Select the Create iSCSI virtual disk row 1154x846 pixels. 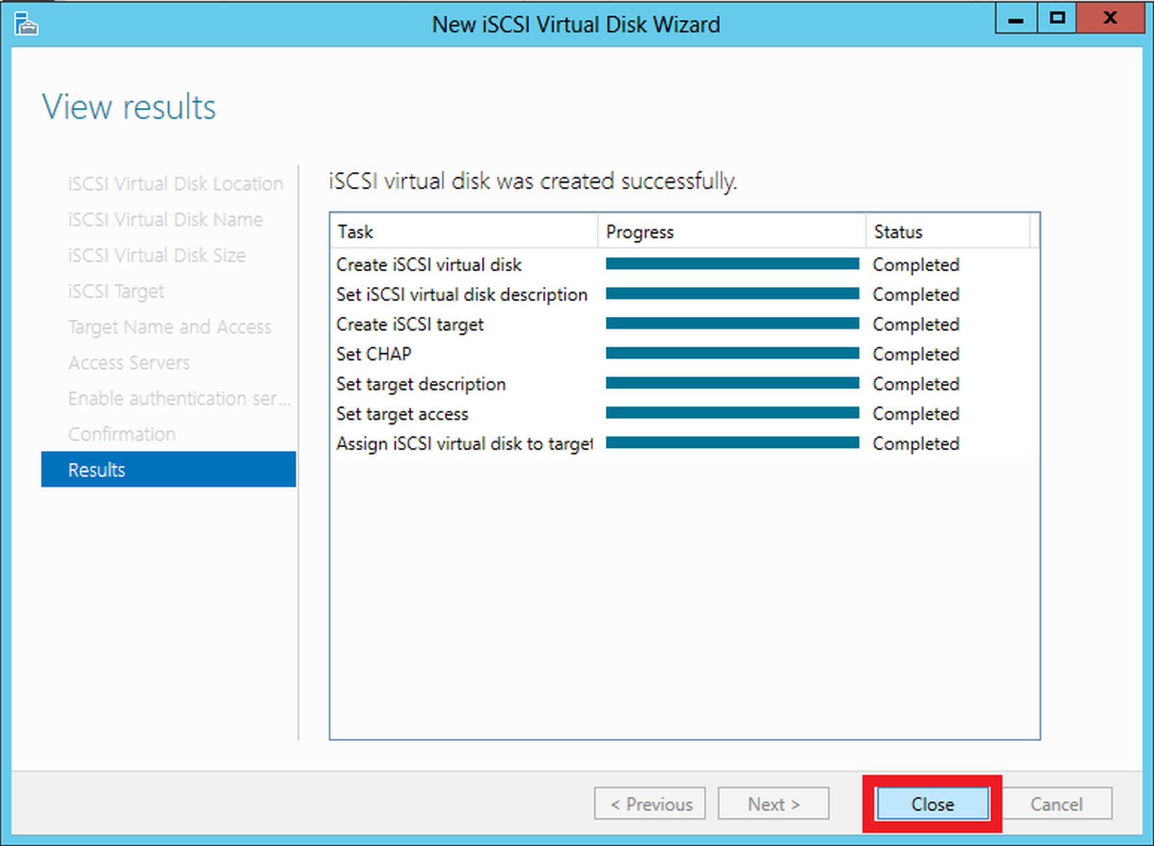pyautogui.click(x=429, y=265)
